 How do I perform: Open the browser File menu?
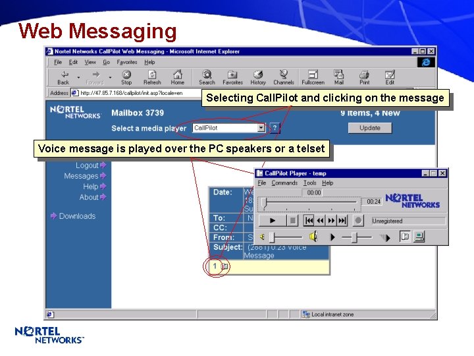[x=58, y=62]
